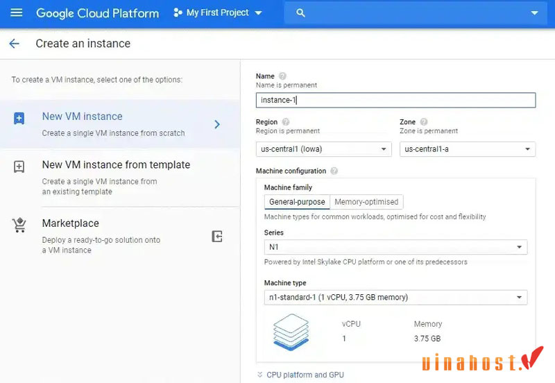Switch to the Memory-optimised tab
This screenshot has width=555, height=383.
(x=366, y=202)
